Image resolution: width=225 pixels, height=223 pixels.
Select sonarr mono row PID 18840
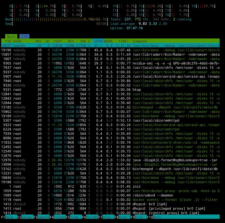coord(110,178)
